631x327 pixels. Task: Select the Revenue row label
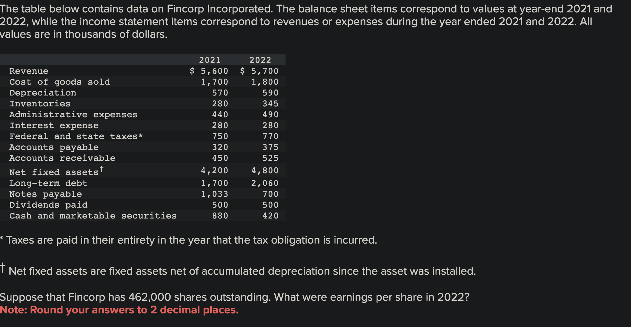pos(29,71)
